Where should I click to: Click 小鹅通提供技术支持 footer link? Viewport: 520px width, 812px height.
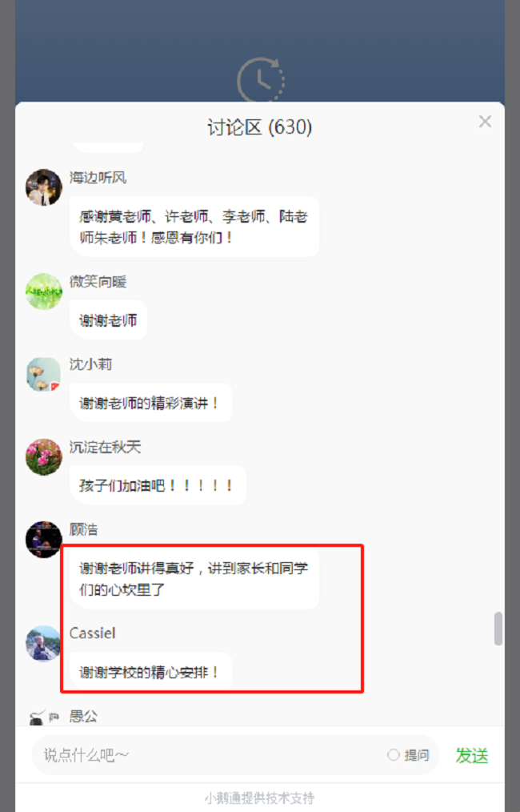coord(260,798)
